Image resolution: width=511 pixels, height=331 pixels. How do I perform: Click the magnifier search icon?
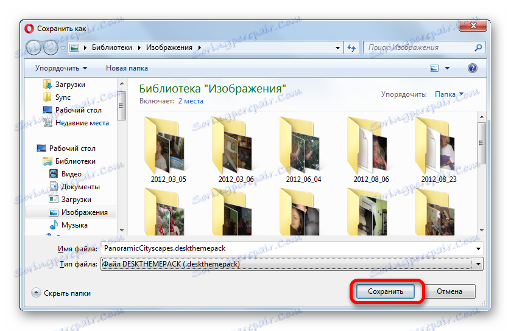478,47
